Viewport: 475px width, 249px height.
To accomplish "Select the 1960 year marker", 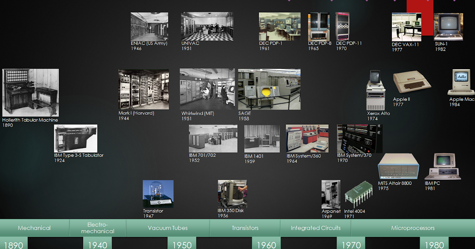I will click(266, 244).
